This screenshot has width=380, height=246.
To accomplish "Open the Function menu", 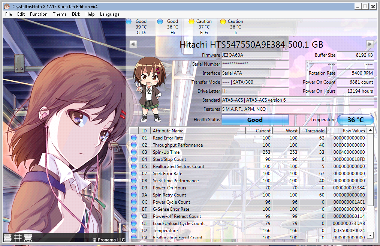I will 39,14.
